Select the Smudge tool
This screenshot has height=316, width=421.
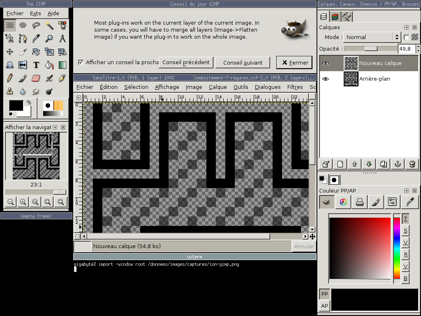(x=36, y=91)
